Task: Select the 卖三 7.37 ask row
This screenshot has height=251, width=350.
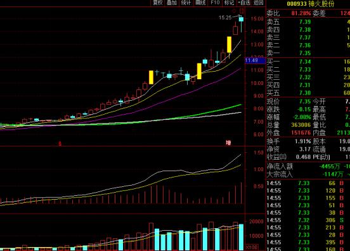Action: (308, 37)
